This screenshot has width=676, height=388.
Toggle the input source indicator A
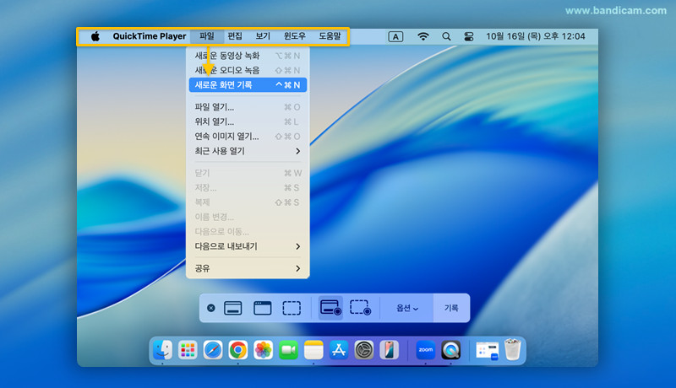pos(395,37)
